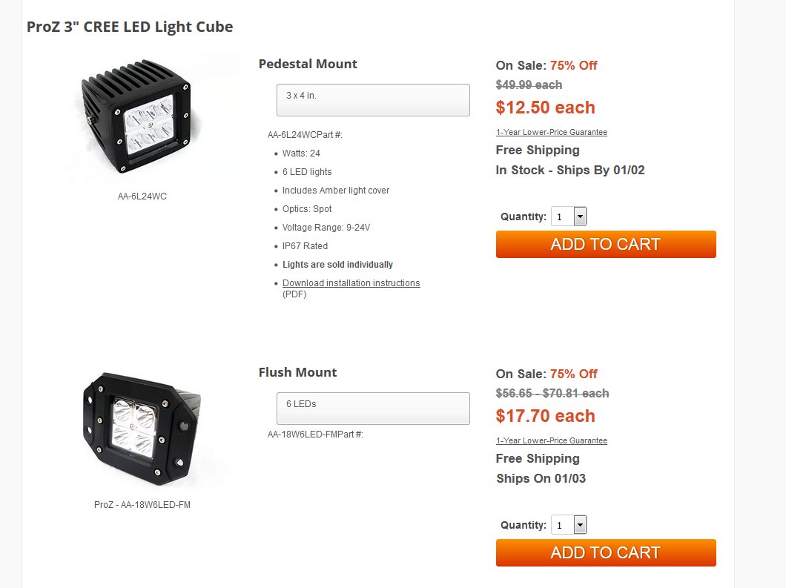Open the Flush Mount LEDs dropdown
The width and height of the screenshot is (786, 588).
tap(373, 409)
